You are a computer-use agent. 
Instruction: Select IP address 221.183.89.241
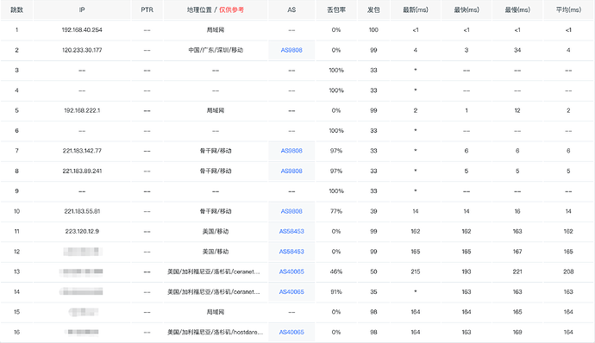click(82, 171)
